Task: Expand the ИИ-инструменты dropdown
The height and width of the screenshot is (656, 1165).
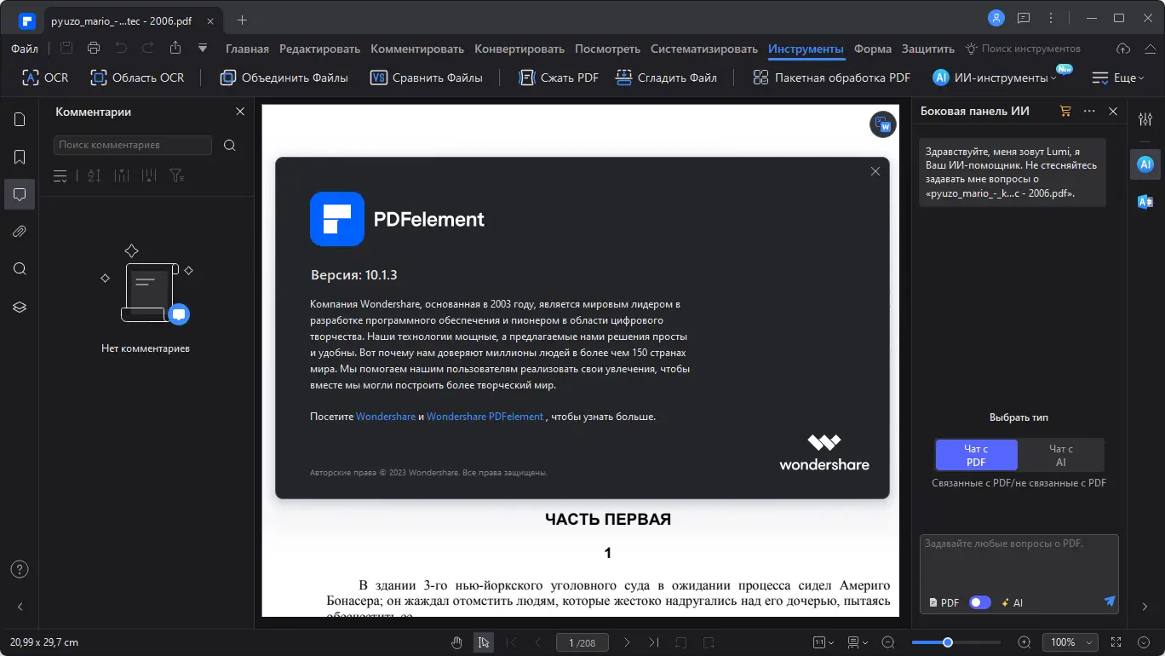Action: coord(994,78)
